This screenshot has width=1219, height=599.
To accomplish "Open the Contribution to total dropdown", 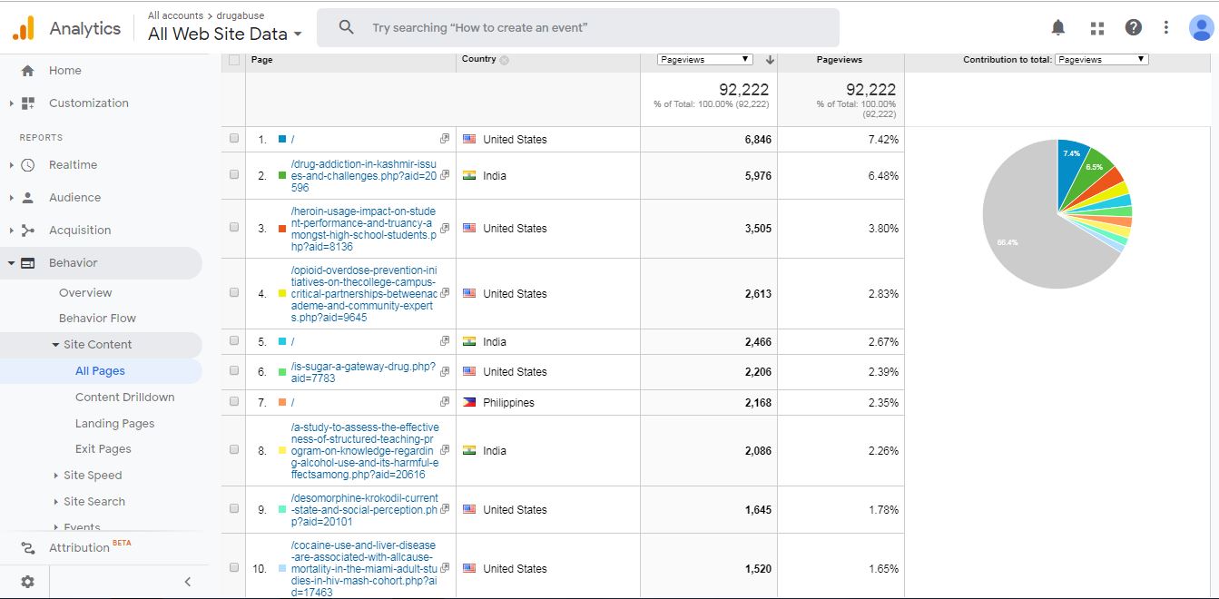I will click(1101, 60).
